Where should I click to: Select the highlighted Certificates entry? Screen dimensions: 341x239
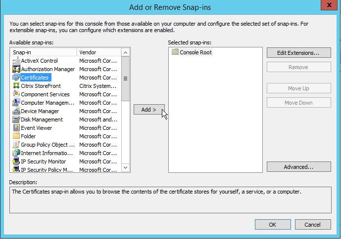36,78
